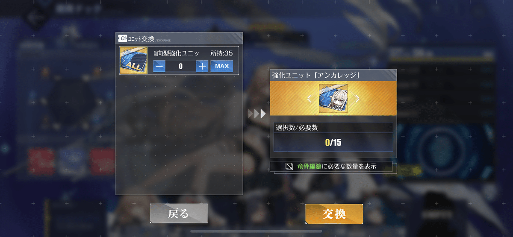Select the quantity field showing 0
This screenshot has width=513, height=237.
(x=180, y=66)
